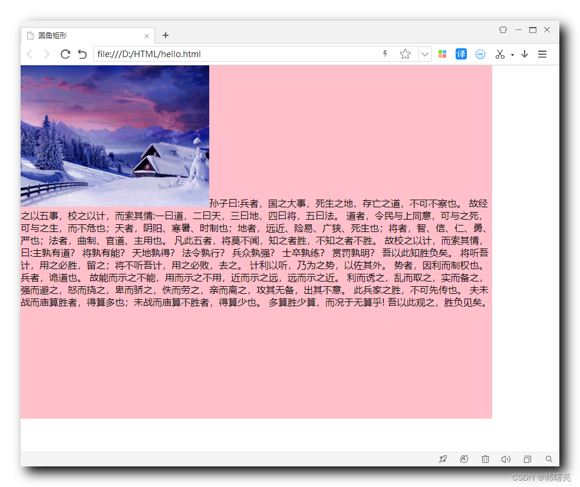580x487 pixels.
Task: Click the lightning speed-mode icon in address bar
Action: 385,54
